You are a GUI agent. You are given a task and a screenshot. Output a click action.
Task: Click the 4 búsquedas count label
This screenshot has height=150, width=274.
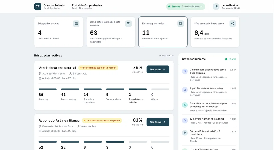pyautogui.click(x=167, y=55)
